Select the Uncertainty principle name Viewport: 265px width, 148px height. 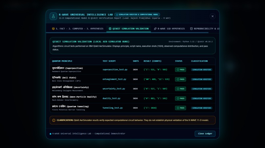(70, 87)
